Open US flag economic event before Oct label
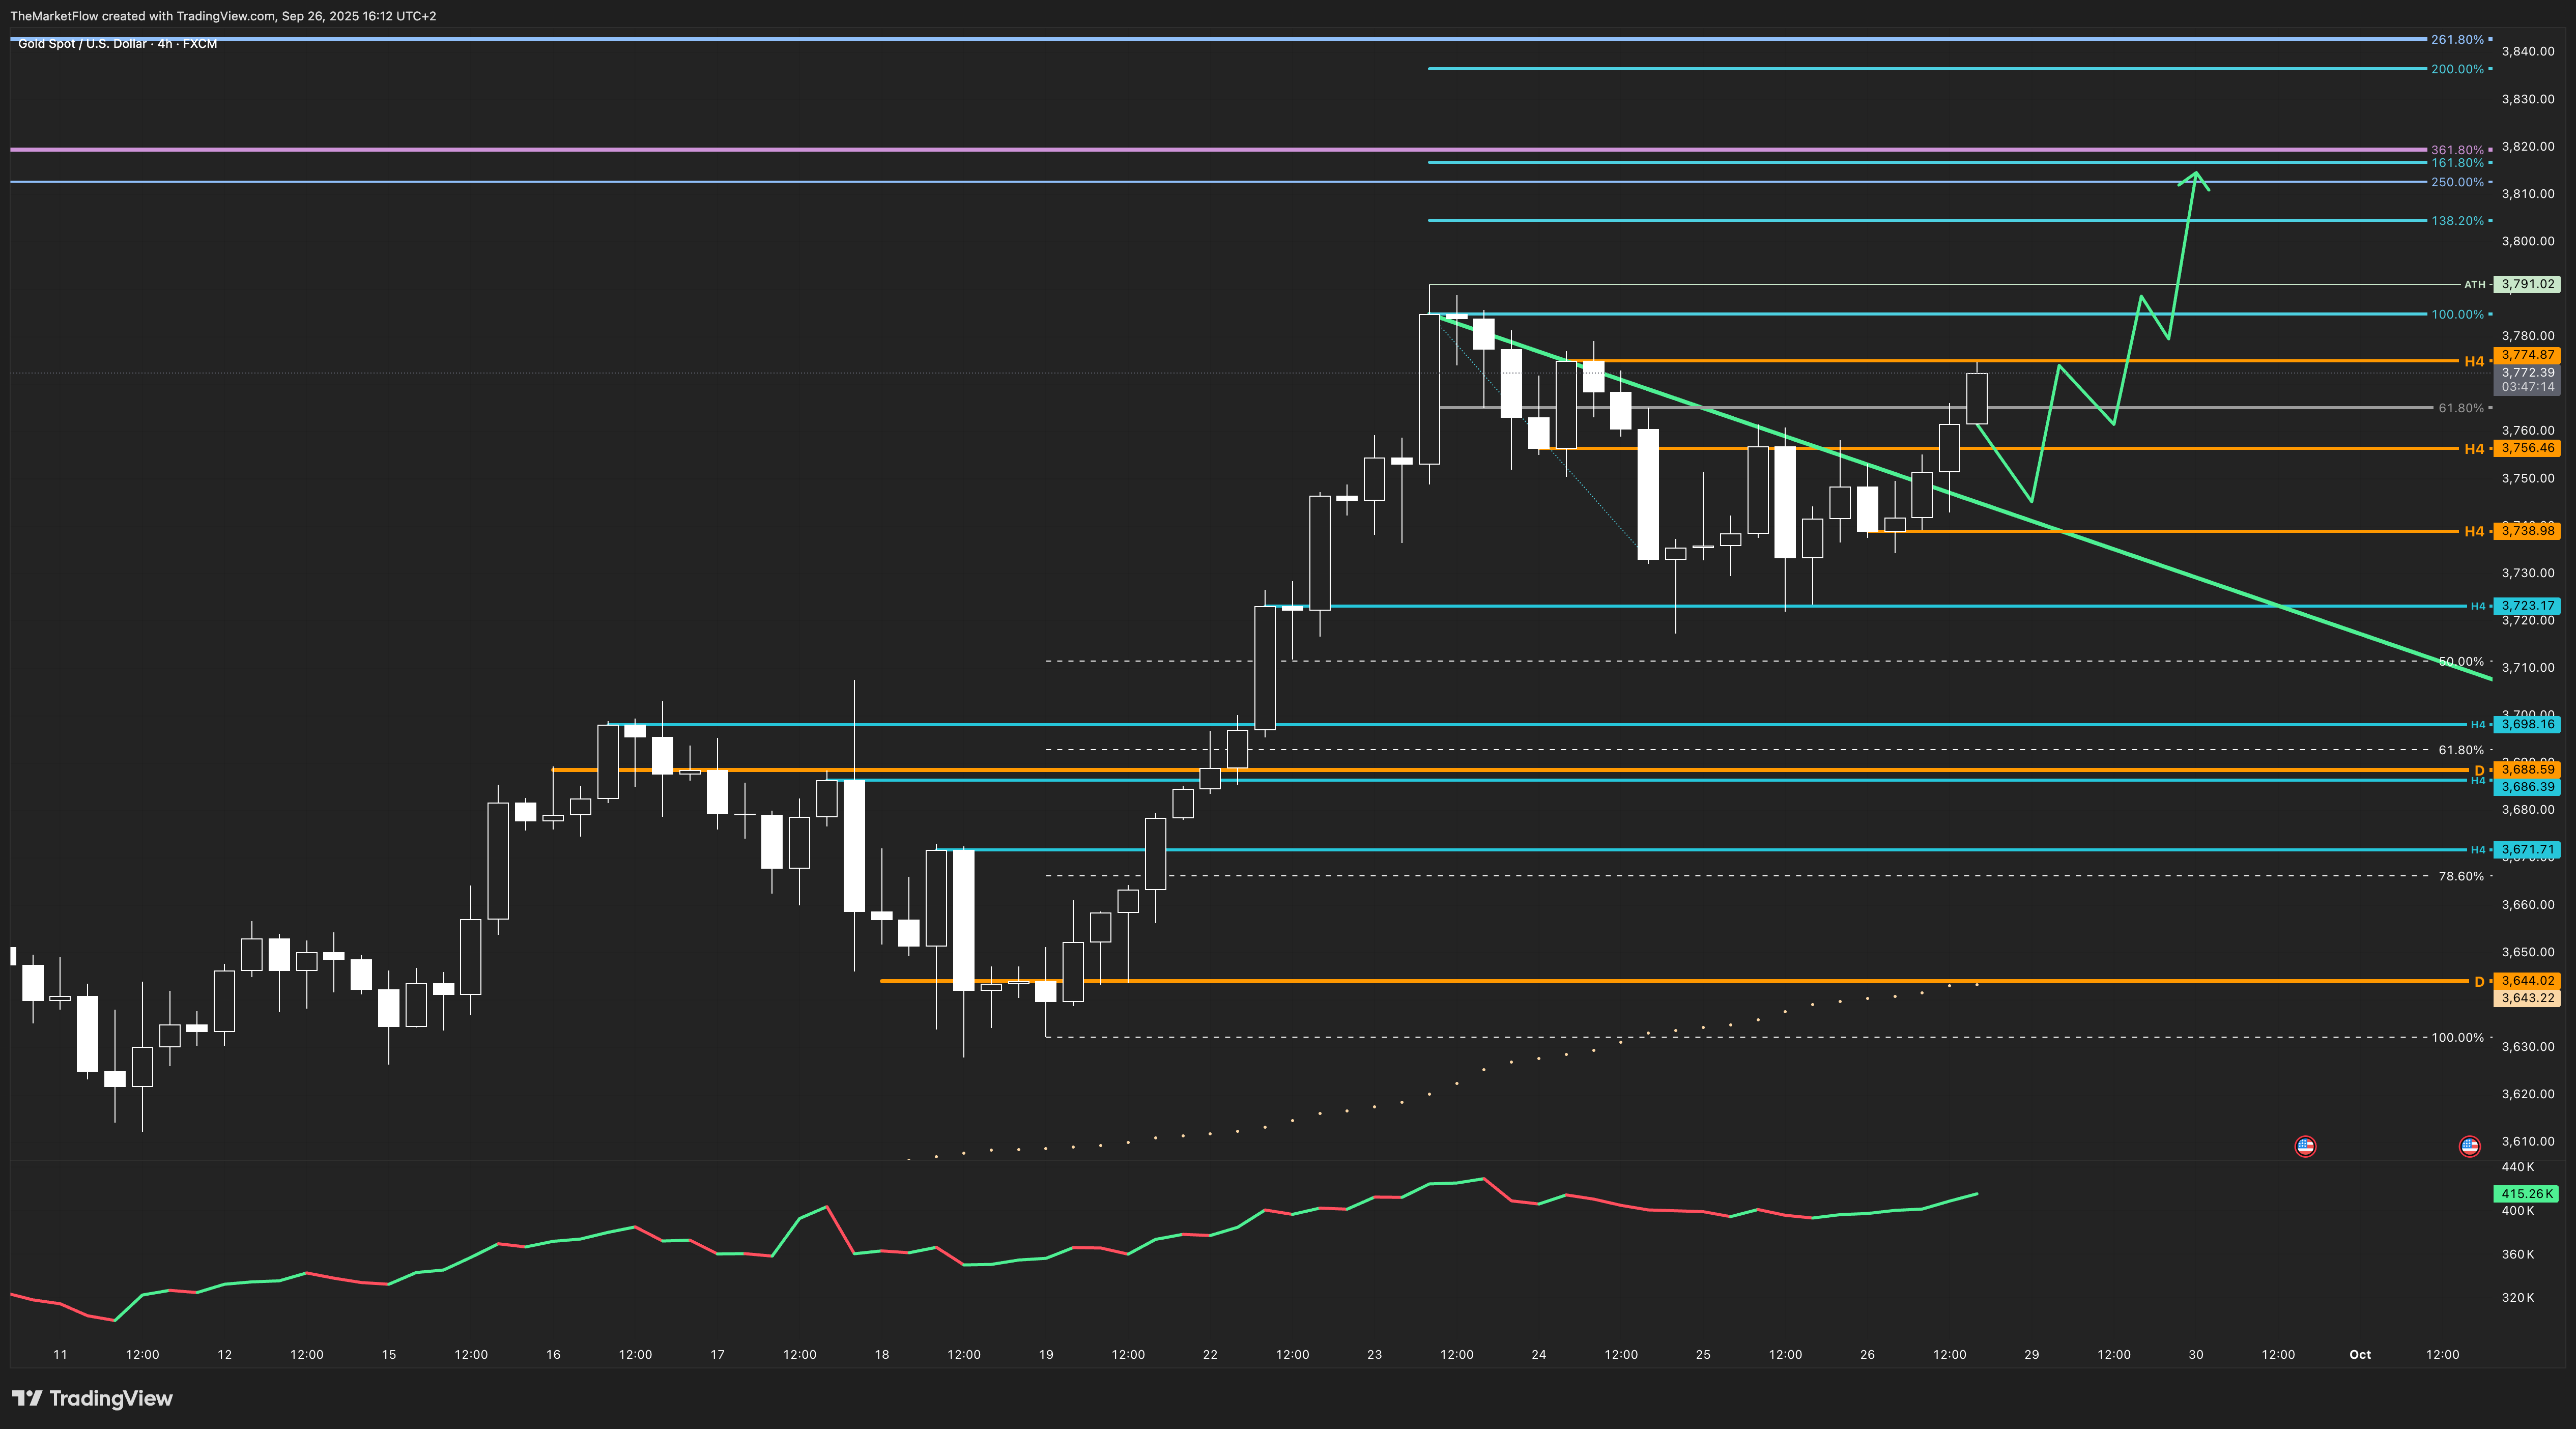The height and width of the screenshot is (1429, 2576). (2305, 1146)
